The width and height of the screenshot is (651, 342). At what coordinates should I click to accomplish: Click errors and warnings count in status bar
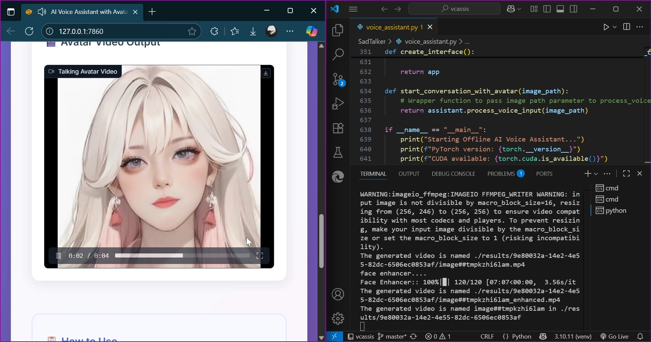438,337
